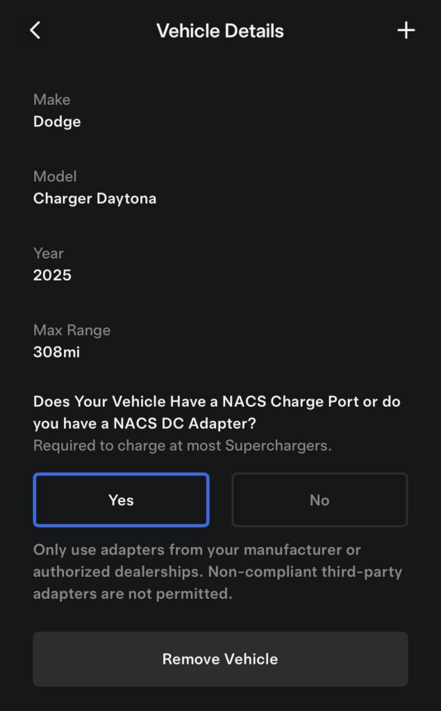
Task: Choose the No option for NACS adapter
Action: (319, 500)
